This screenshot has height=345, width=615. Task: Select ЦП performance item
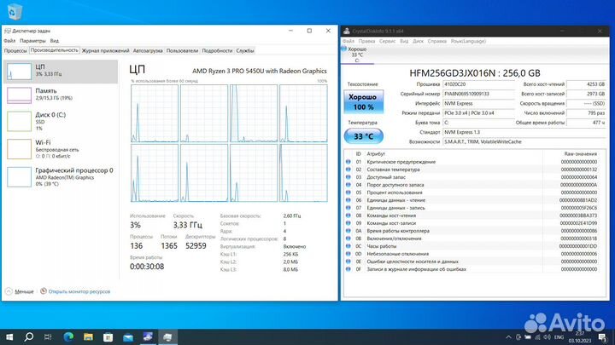pos(61,72)
